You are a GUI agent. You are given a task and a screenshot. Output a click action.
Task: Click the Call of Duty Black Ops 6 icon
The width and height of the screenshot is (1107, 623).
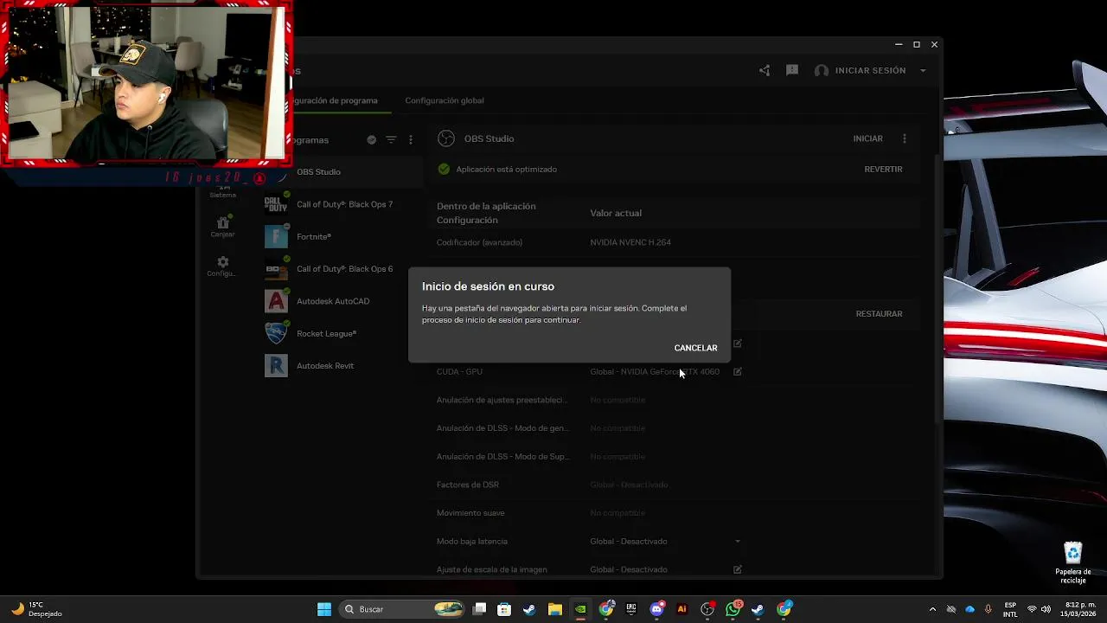pos(276,269)
